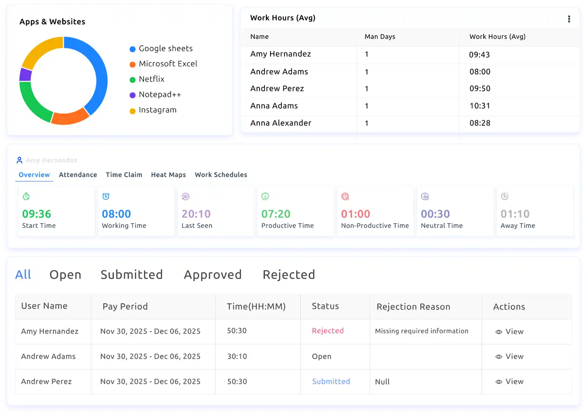Image resolution: width=587 pixels, height=415 pixels.
Task: Click the eye icon on Andrew Adams row
Action: point(499,356)
